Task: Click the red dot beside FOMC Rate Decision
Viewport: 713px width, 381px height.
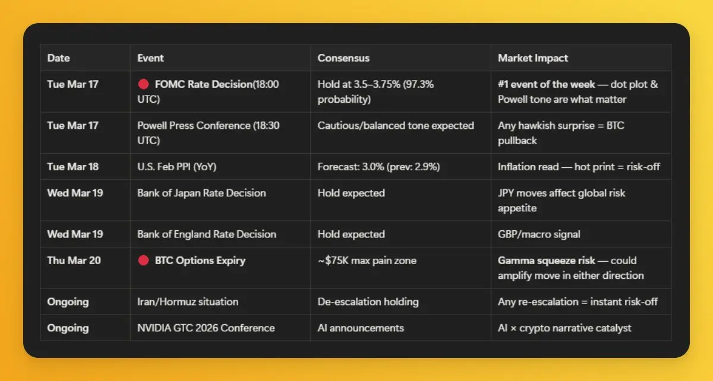Action: pyautogui.click(x=143, y=84)
